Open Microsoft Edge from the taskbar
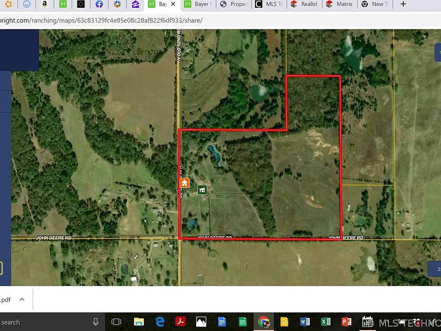Screen dimensions: 441x331 click(x=159, y=322)
